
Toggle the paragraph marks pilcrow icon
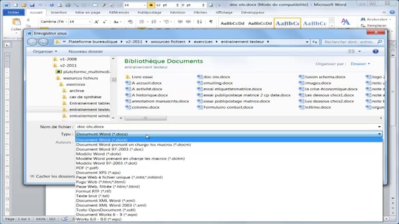211,22
